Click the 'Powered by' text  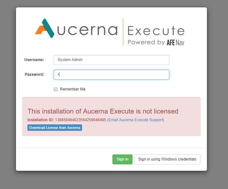pyautogui.click(x=146, y=42)
